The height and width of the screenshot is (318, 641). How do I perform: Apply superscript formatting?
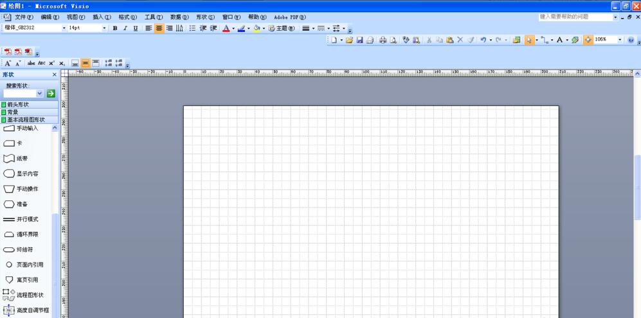51,64
